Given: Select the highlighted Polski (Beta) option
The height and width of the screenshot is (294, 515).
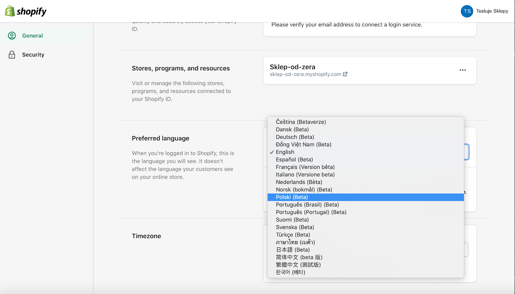Looking at the screenshot, I should click(x=366, y=197).
